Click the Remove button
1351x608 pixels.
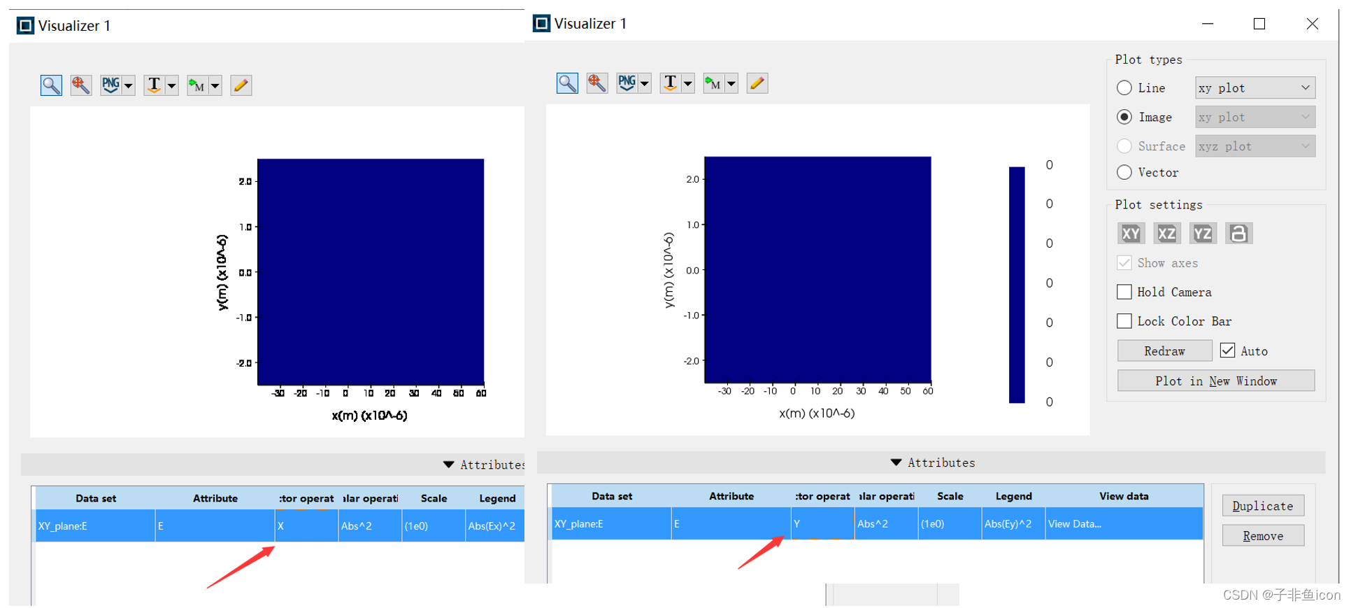(1263, 536)
